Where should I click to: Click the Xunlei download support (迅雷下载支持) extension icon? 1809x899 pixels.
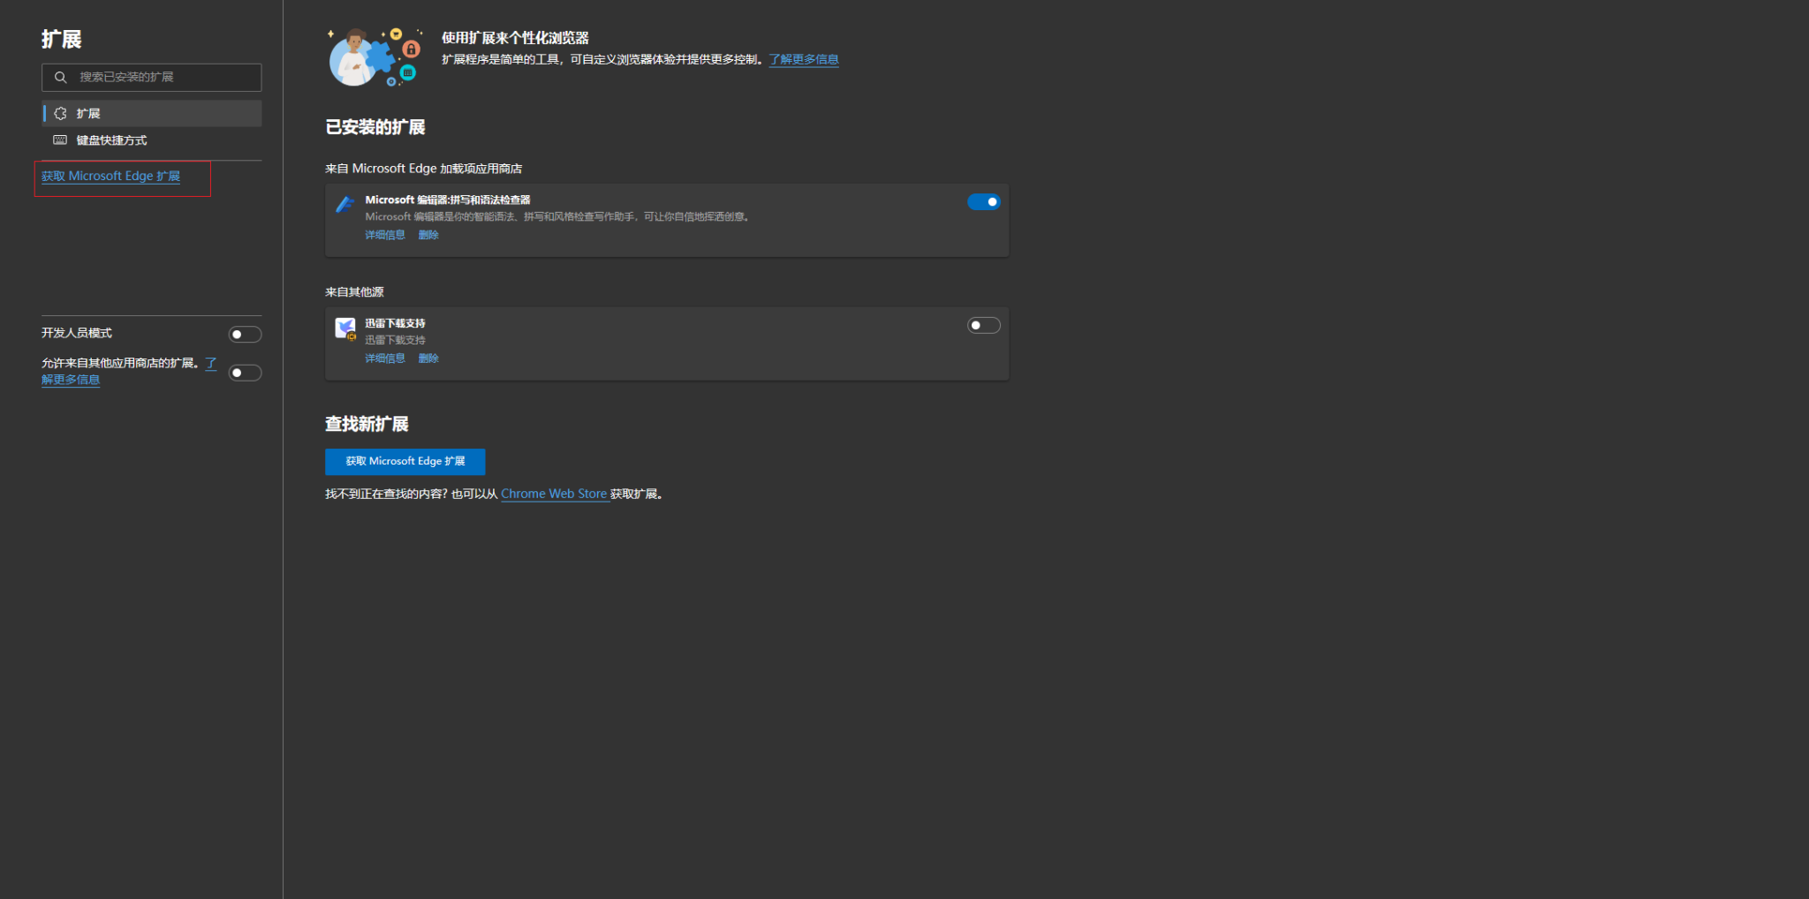tap(345, 329)
